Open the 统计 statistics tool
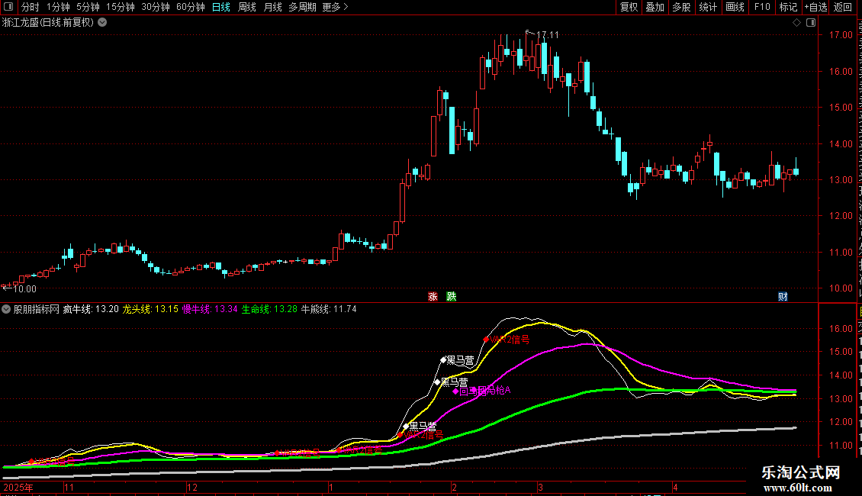This screenshot has height=496, width=862. pos(708,7)
